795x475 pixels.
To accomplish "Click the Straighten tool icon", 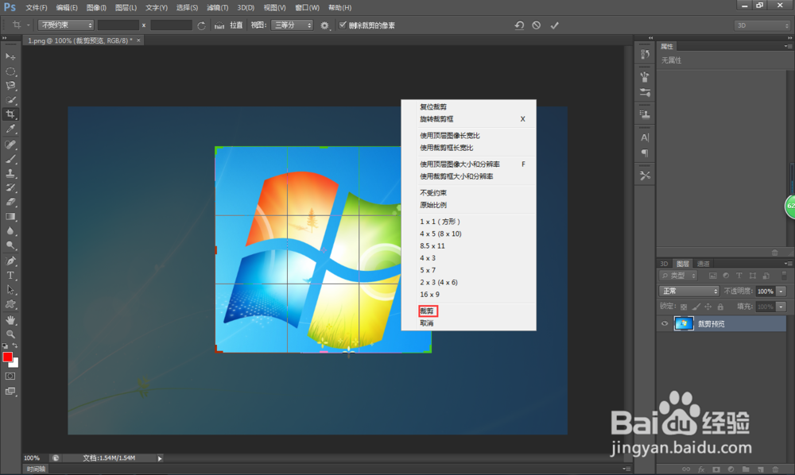I will 219,25.
